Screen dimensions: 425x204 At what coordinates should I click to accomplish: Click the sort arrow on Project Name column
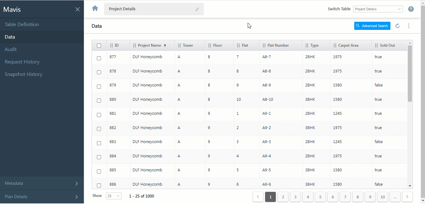click(x=165, y=45)
